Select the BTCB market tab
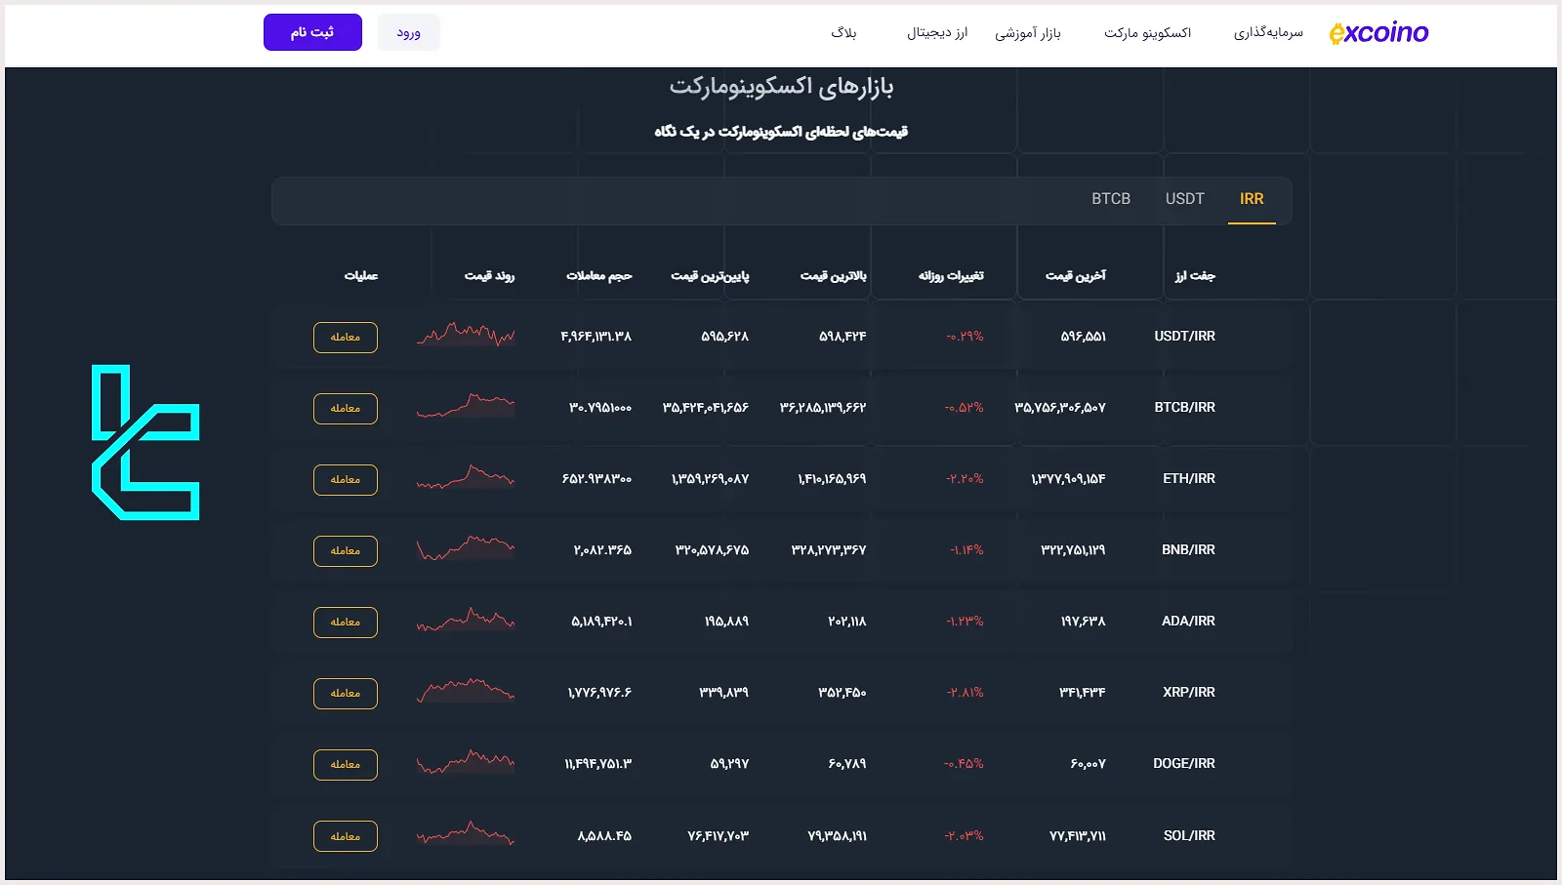 point(1111,199)
